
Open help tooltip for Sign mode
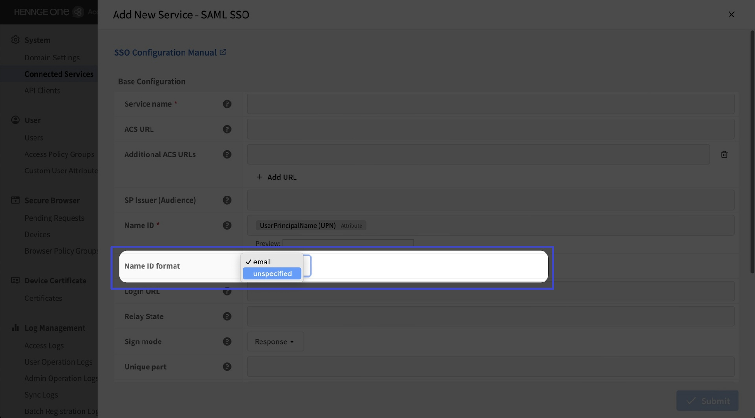pos(227,341)
